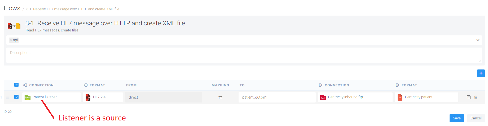This screenshot has width=488, height=126.
Task: Click the row drag handle icon
Action: tap(8, 97)
